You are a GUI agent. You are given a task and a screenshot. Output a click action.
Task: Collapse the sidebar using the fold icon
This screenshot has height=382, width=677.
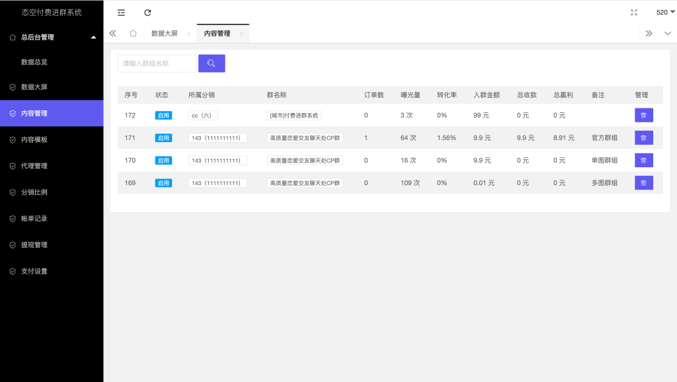pos(121,12)
